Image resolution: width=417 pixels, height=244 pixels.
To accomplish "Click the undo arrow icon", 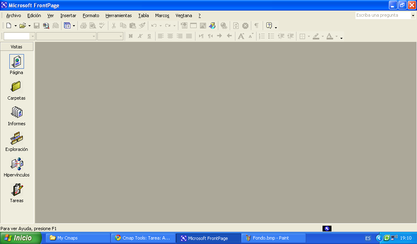I will coord(154,26).
